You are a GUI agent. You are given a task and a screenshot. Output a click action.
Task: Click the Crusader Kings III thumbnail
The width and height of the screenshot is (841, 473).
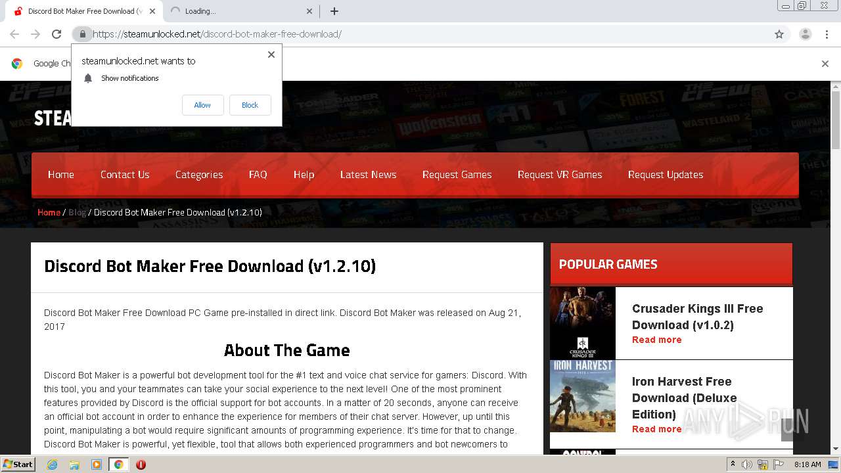point(583,323)
